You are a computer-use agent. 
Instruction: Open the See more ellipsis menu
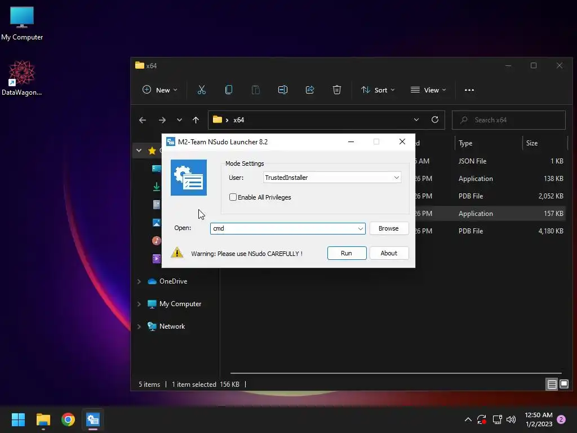pos(469,90)
